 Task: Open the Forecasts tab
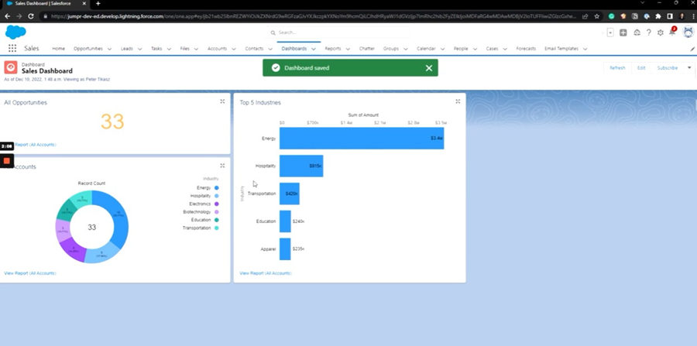pos(526,49)
